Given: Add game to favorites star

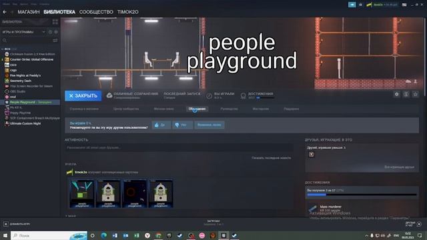Looking at the screenshot, I should pyautogui.click(x=415, y=94).
